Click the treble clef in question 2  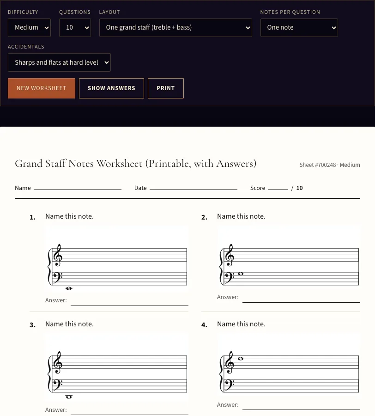tap(229, 255)
